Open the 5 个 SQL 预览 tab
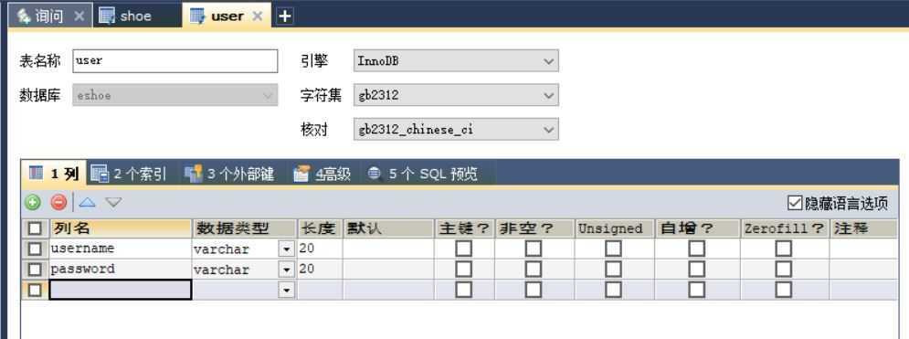Image resolution: width=909 pixels, height=339 pixels. click(x=423, y=174)
